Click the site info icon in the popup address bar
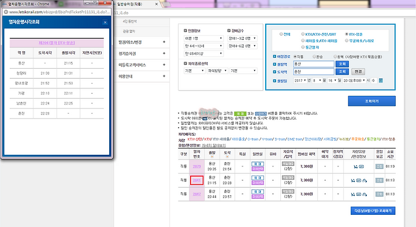The width and height of the screenshot is (416, 227). [6, 12]
